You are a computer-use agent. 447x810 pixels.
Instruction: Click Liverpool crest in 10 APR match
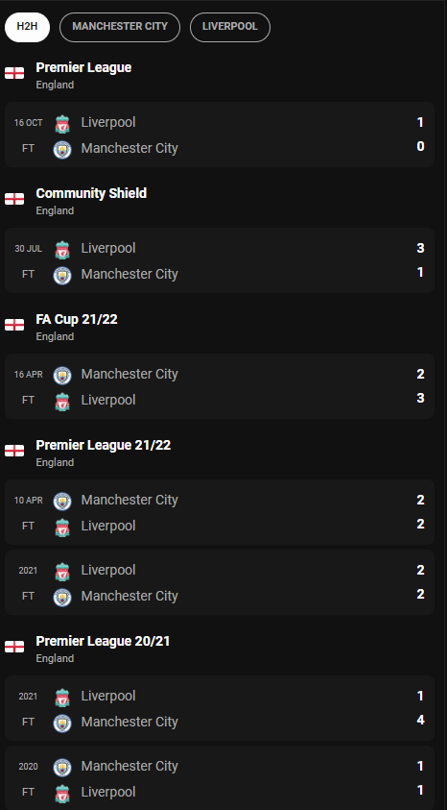(62, 528)
